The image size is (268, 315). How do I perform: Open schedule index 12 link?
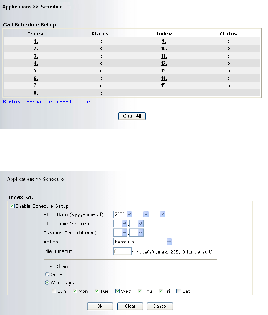pos(164,64)
